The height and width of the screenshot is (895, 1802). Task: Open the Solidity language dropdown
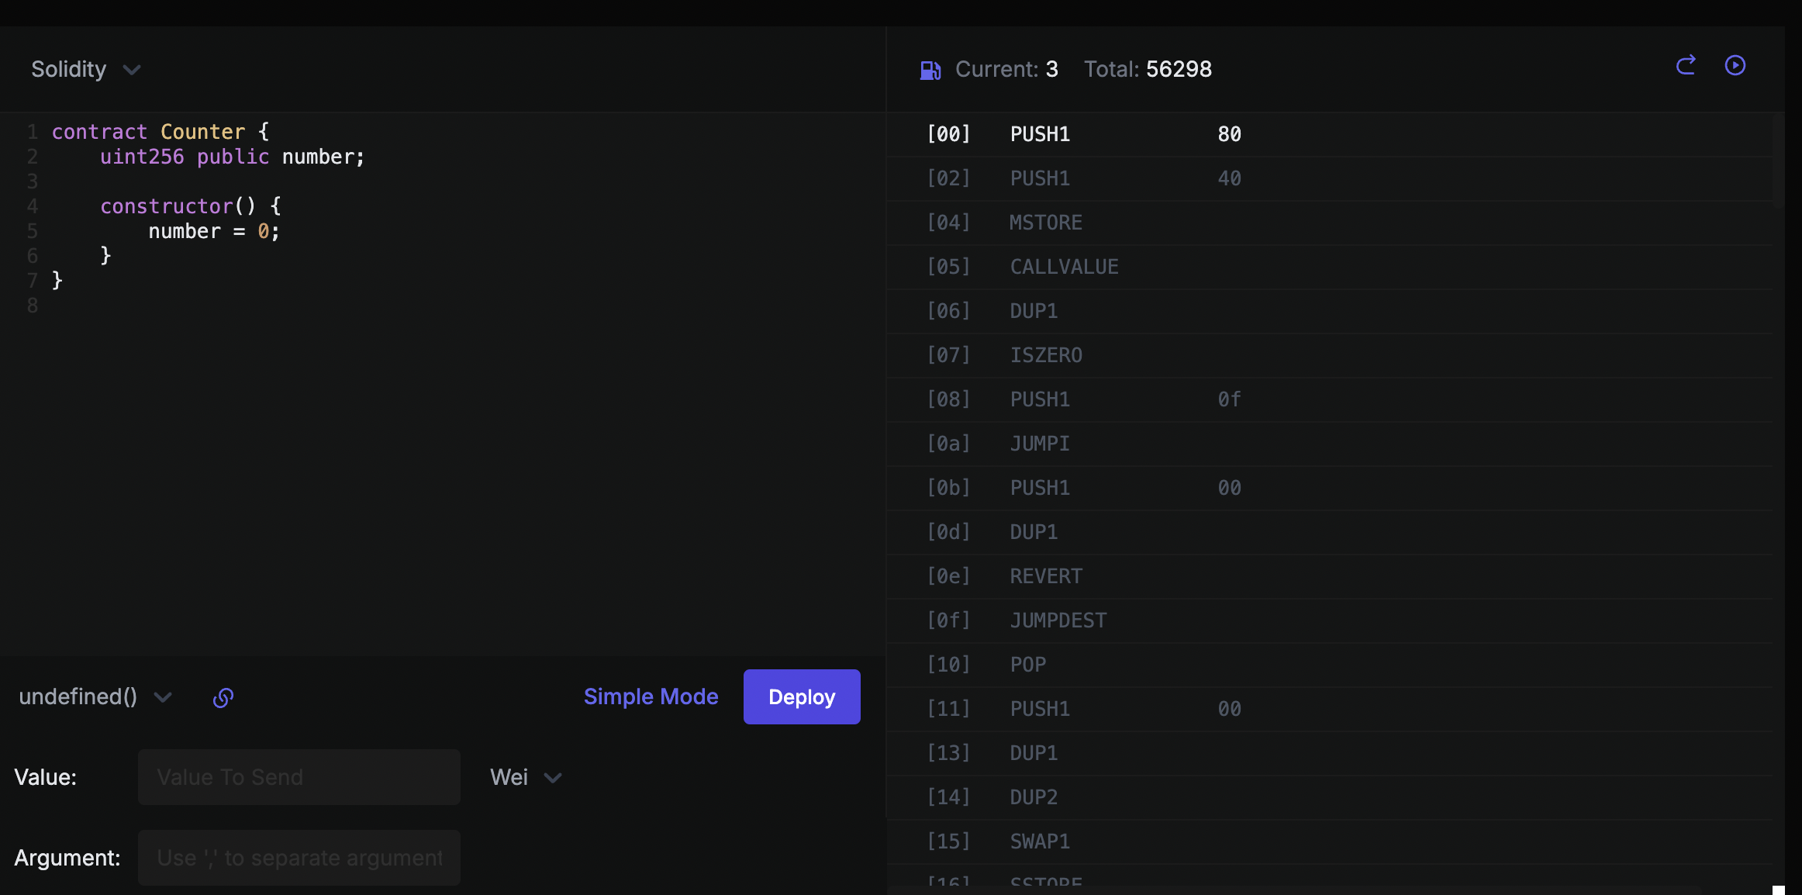click(86, 69)
